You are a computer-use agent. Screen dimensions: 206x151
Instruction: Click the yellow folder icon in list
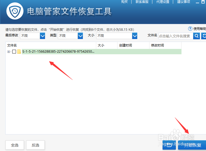pyautogui.click(x=19, y=52)
